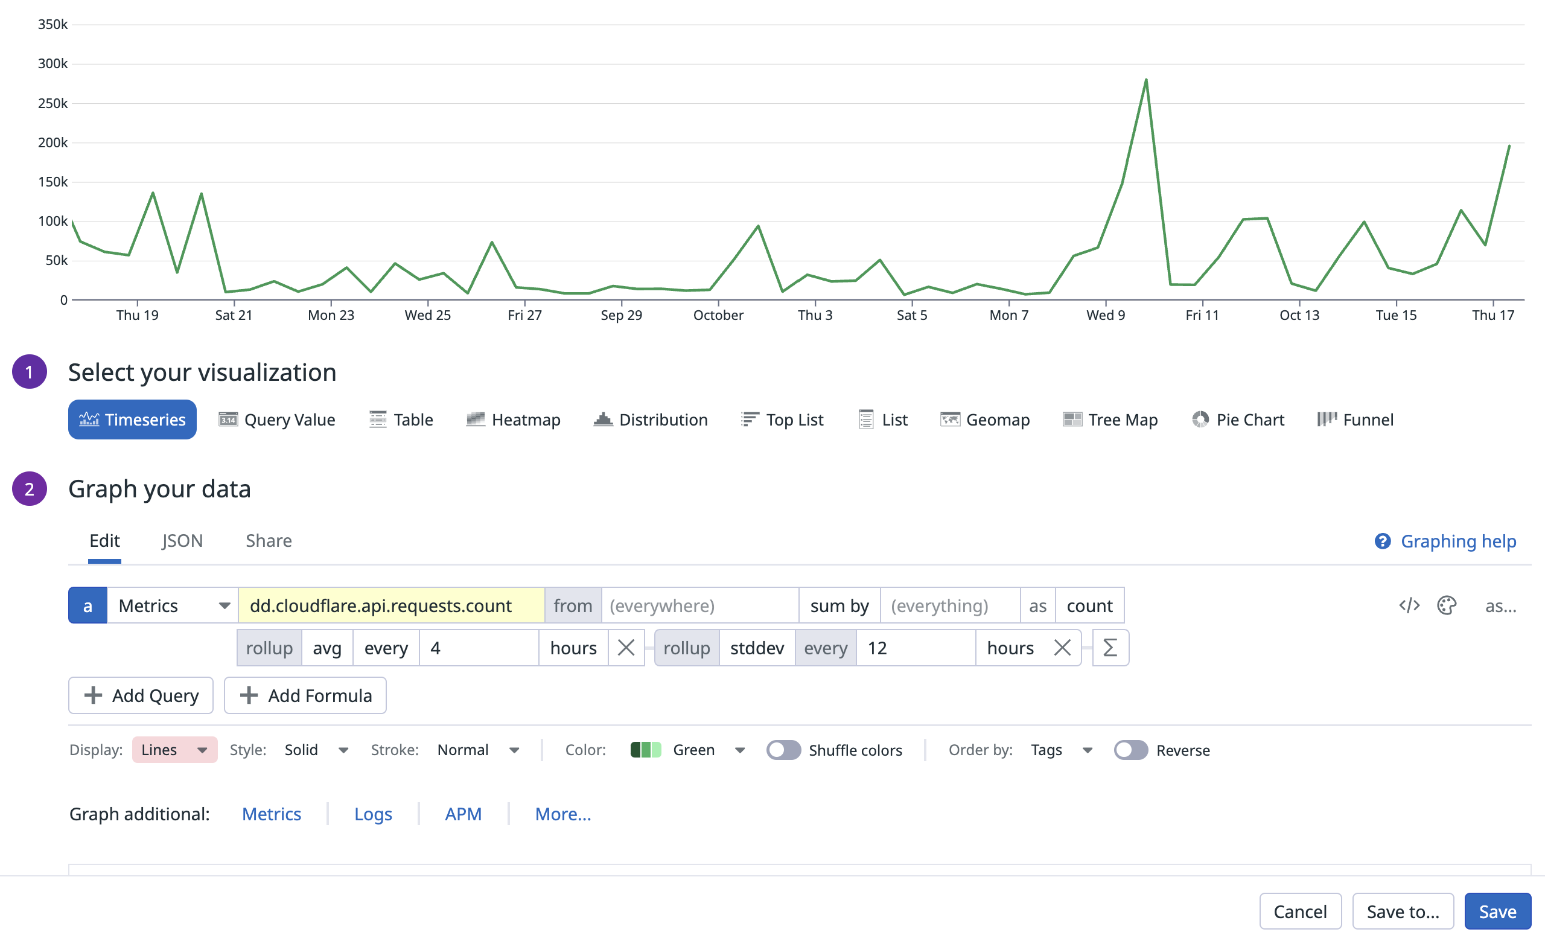The width and height of the screenshot is (1545, 938).
Task: Open the Share tab
Action: pos(269,540)
